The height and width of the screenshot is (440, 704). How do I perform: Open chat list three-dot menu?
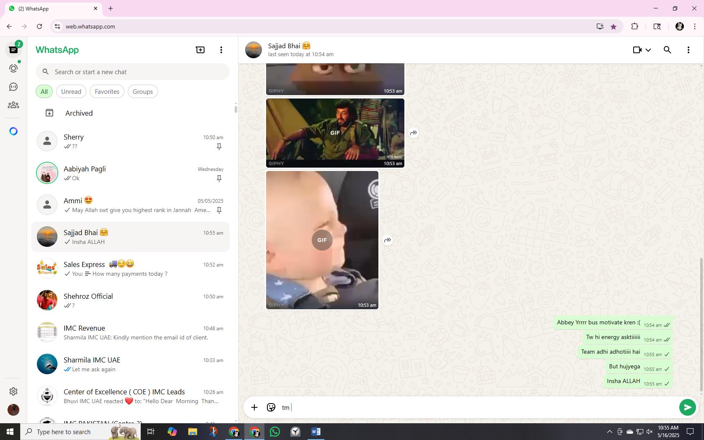pyautogui.click(x=221, y=50)
